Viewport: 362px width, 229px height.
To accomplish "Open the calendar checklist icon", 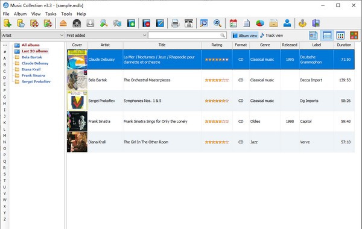I will [233, 24].
